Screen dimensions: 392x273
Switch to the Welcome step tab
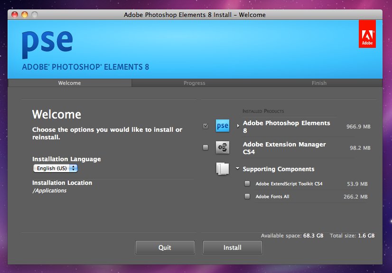tap(69, 83)
